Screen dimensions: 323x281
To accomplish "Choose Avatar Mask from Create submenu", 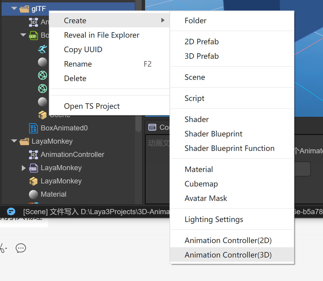I will point(206,198).
